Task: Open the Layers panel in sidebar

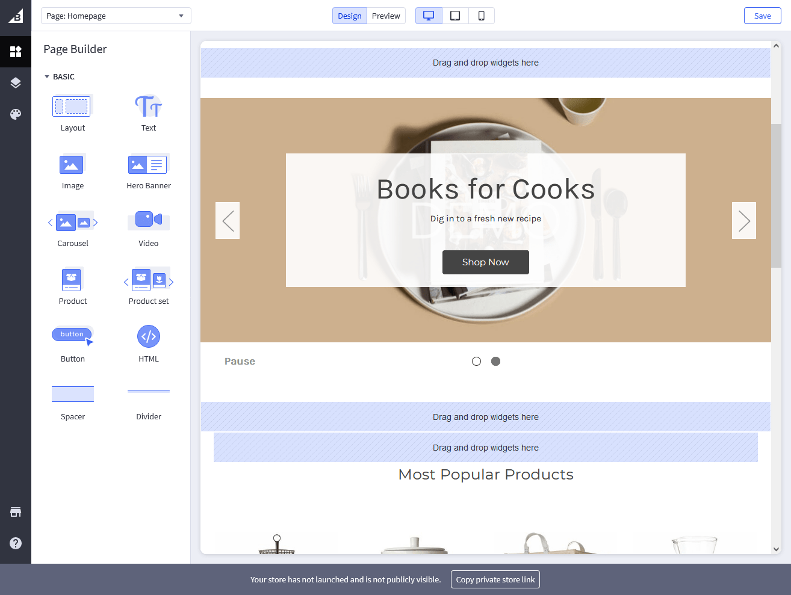Action: pos(16,83)
